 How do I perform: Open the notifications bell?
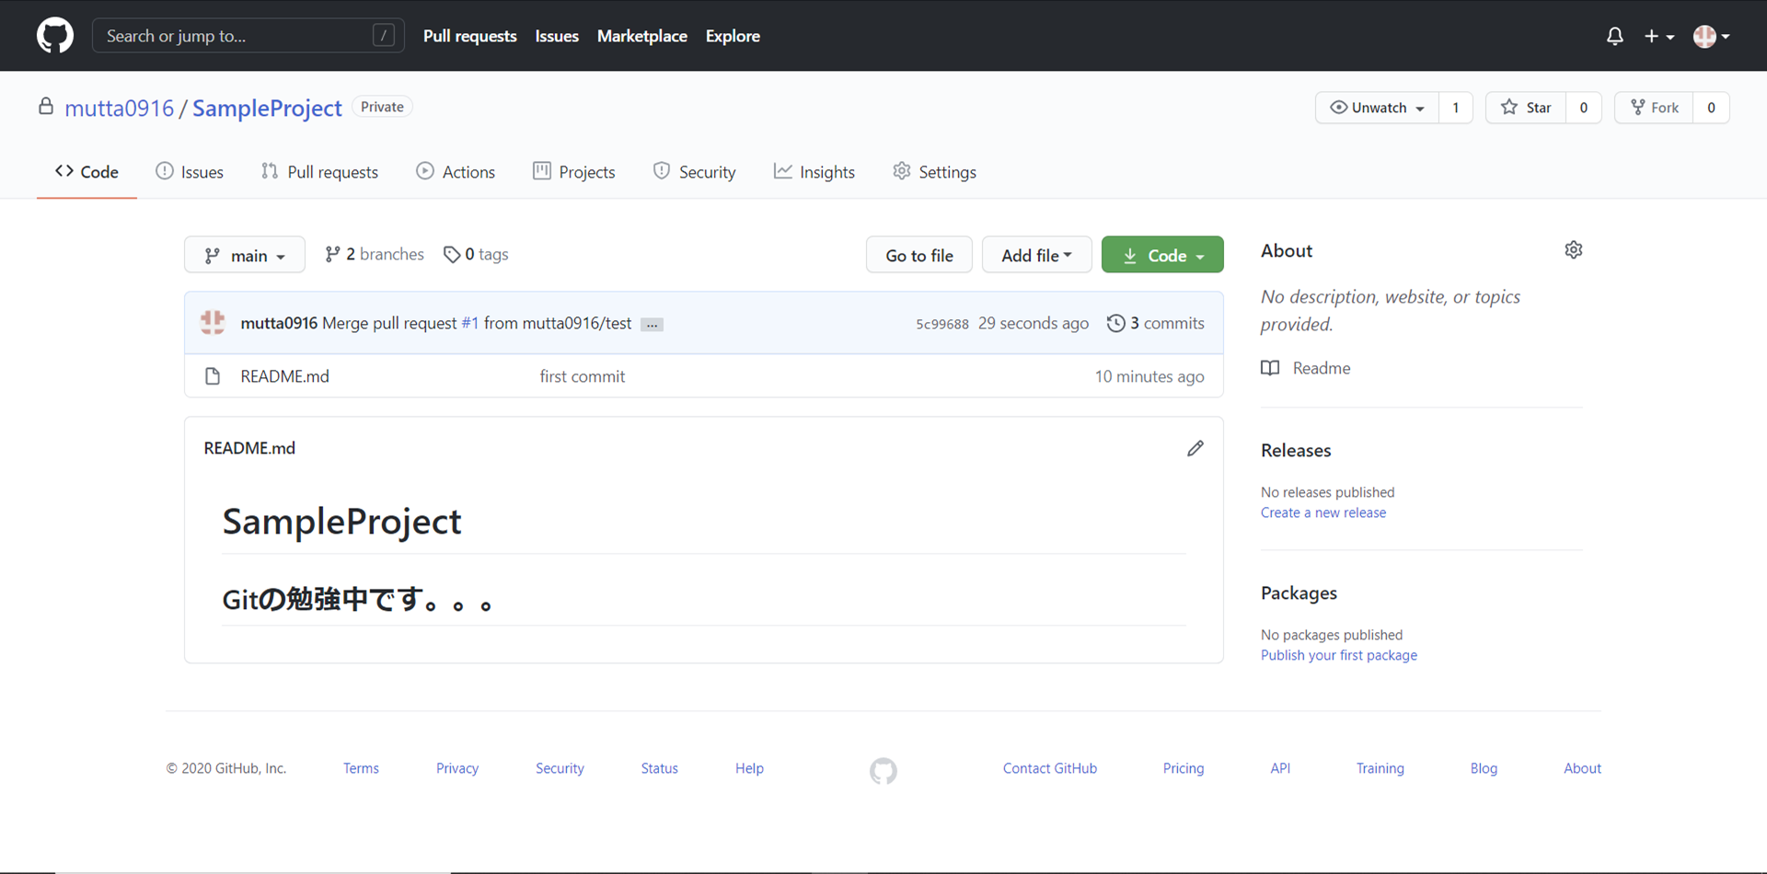1614,36
